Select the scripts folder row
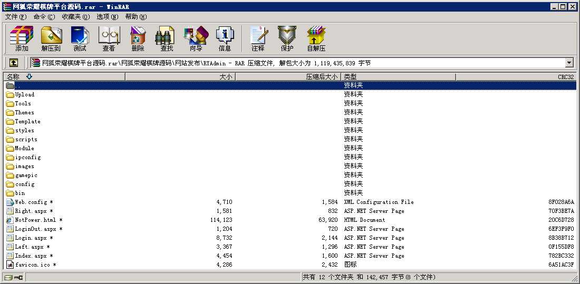Screen dimensions: 580x284 tap(290, 140)
